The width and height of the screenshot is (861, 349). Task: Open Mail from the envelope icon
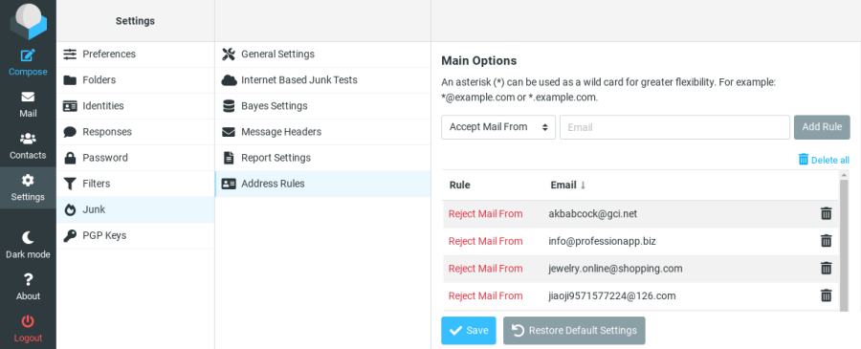(28, 98)
